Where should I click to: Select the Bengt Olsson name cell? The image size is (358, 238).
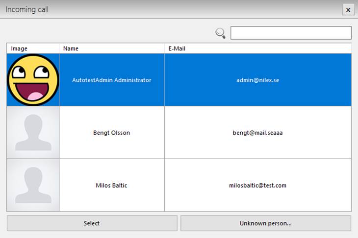point(112,133)
